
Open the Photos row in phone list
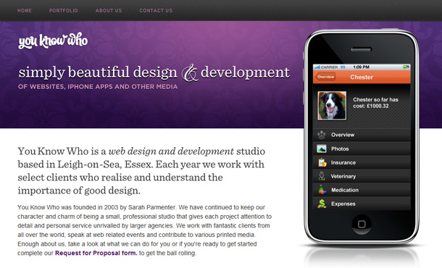click(x=362, y=148)
